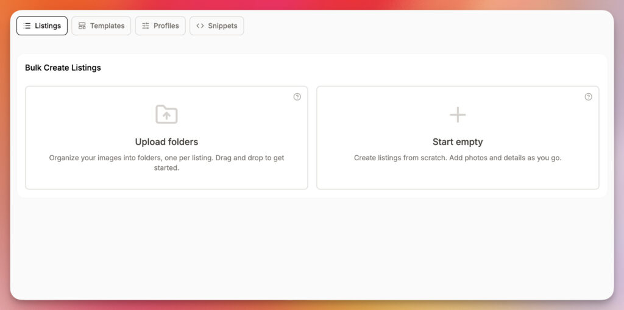Click the sliders icon in the Profiles tab
Image resolution: width=624 pixels, height=310 pixels.
pyautogui.click(x=146, y=26)
